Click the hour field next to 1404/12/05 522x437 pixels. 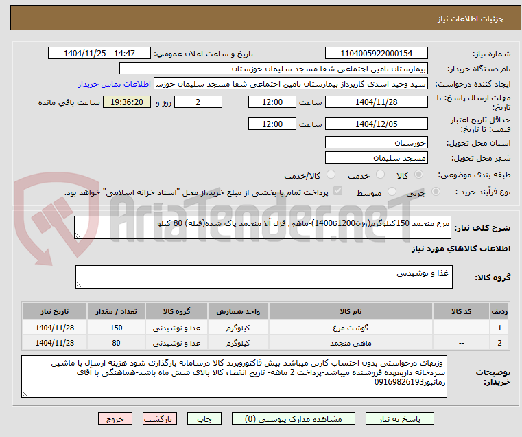click(272, 124)
